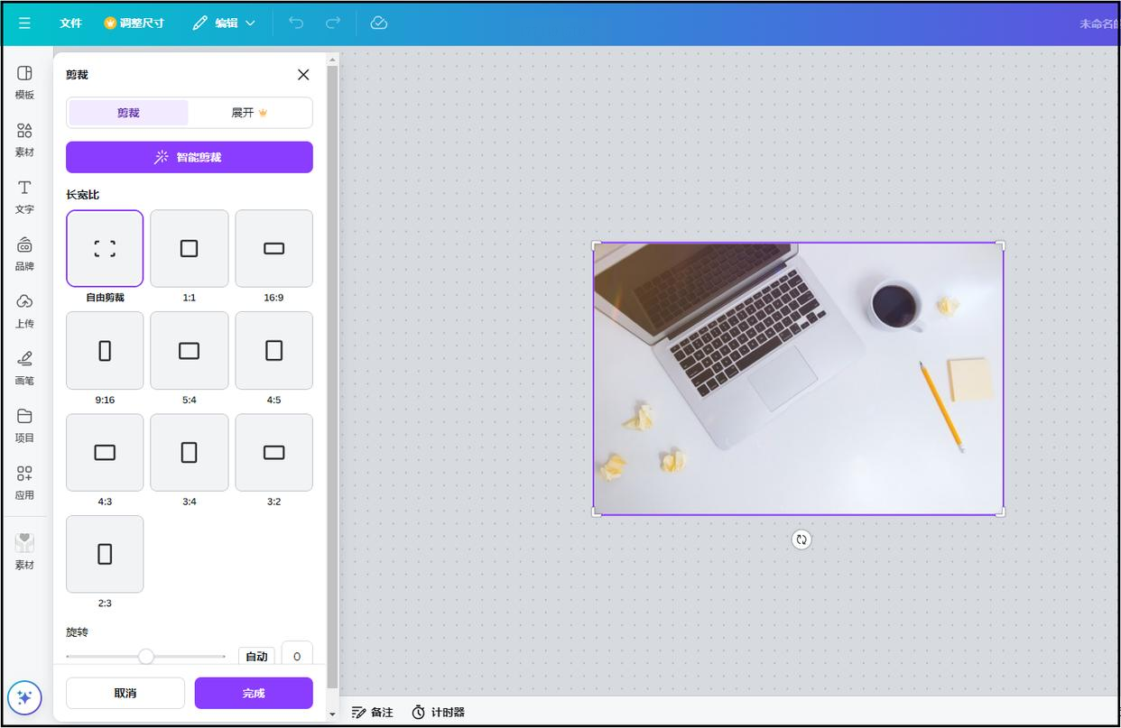Open the 应用 apps icon
The image size is (1121, 728).
tap(24, 474)
